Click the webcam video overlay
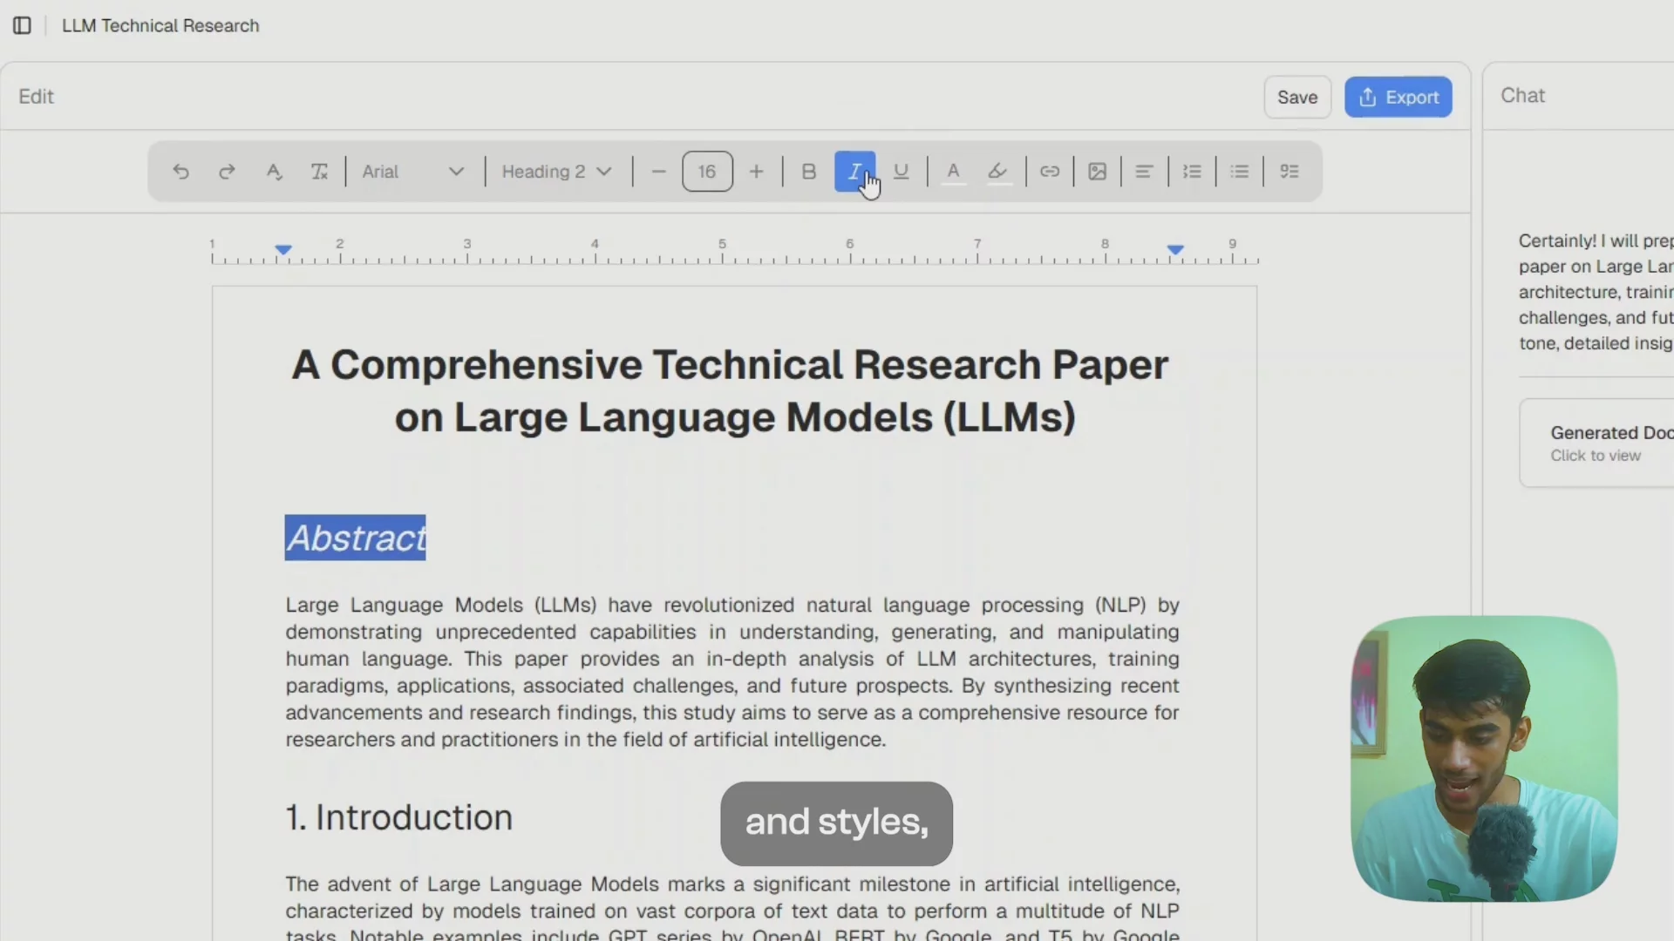The height and width of the screenshot is (941, 1674). coord(1484,758)
